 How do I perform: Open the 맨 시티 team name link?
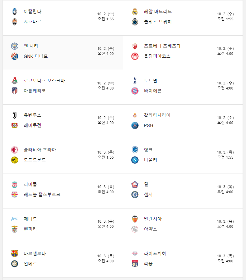pos(31,46)
